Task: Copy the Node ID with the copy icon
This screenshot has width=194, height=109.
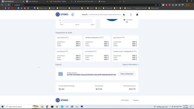Action: click(124, 15)
